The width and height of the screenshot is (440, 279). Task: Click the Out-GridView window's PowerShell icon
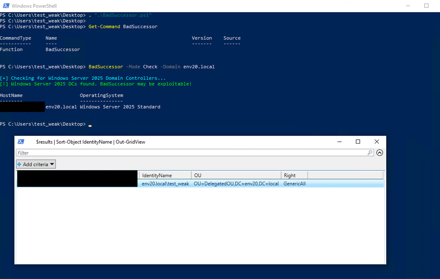coord(21,142)
